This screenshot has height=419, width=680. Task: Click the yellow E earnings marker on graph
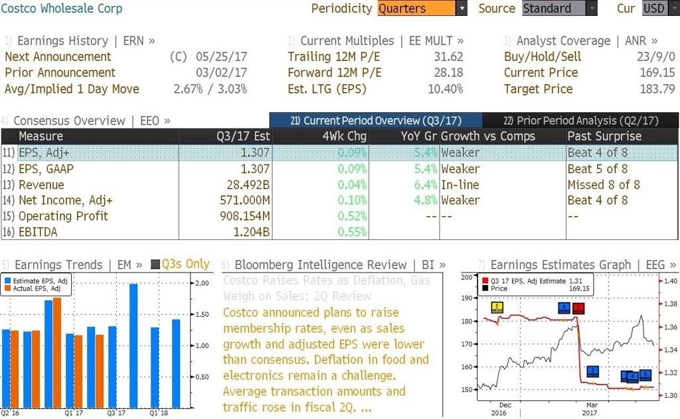[497, 308]
